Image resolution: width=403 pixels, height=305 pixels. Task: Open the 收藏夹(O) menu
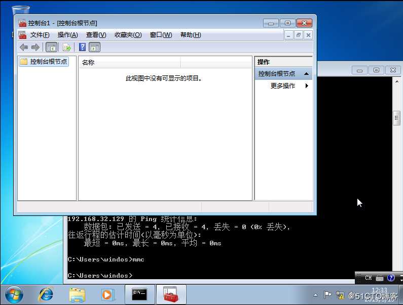(128, 35)
